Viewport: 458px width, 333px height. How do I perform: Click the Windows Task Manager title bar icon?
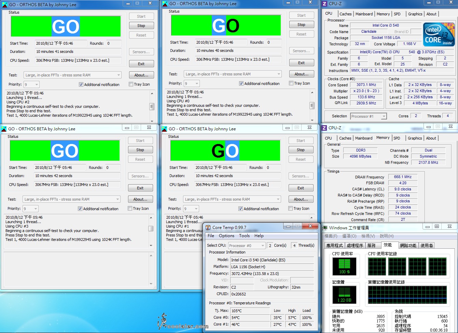pos(325,228)
